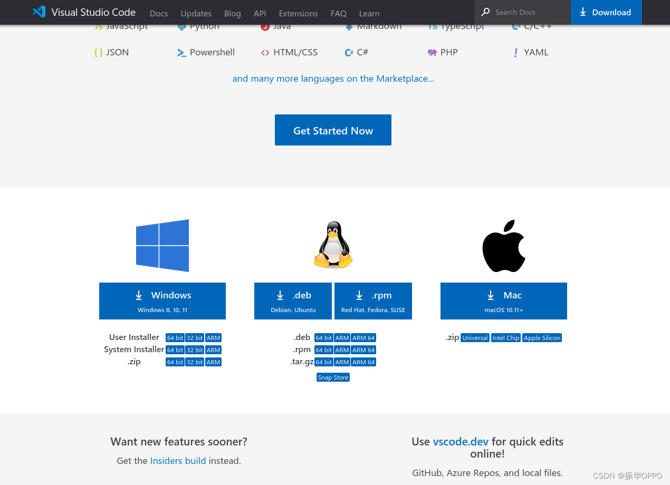
Task: Select Windows .zip 64 bit
Action: pyautogui.click(x=175, y=362)
